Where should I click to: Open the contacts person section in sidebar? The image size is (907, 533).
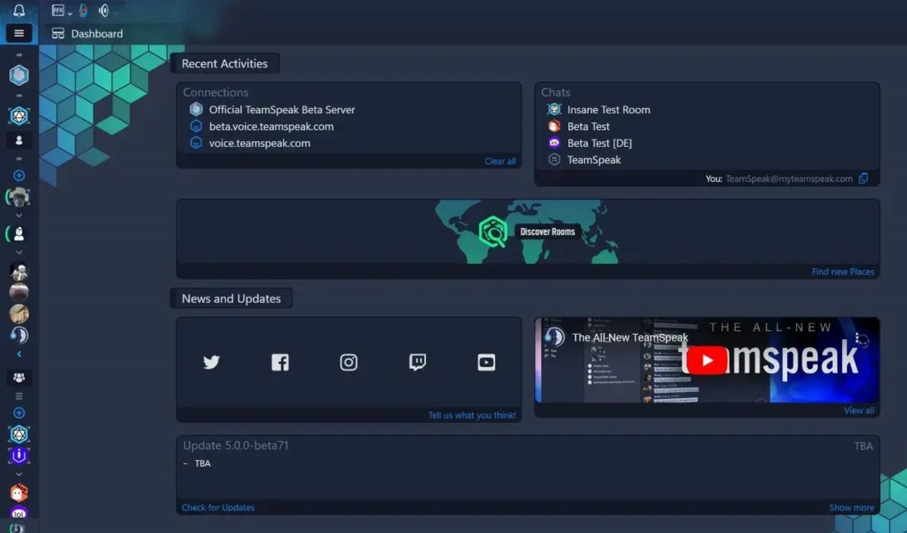pyautogui.click(x=19, y=140)
